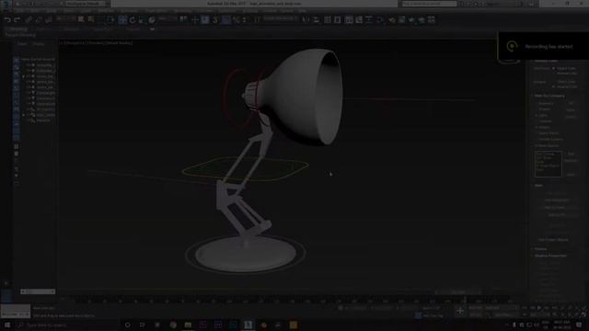Click the Invert button in Hide by Category
Image resolution: width=589 pixels, height=331 pixels.
(x=571, y=117)
